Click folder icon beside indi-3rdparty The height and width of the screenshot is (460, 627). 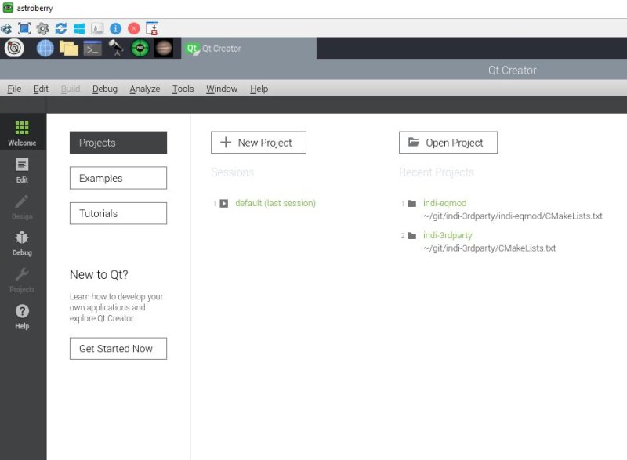(412, 235)
